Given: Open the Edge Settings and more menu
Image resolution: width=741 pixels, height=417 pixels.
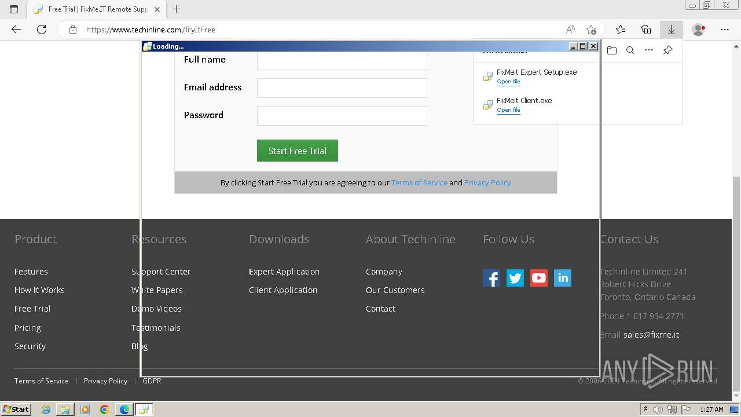Looking at the screenshot, I should 725,30.
